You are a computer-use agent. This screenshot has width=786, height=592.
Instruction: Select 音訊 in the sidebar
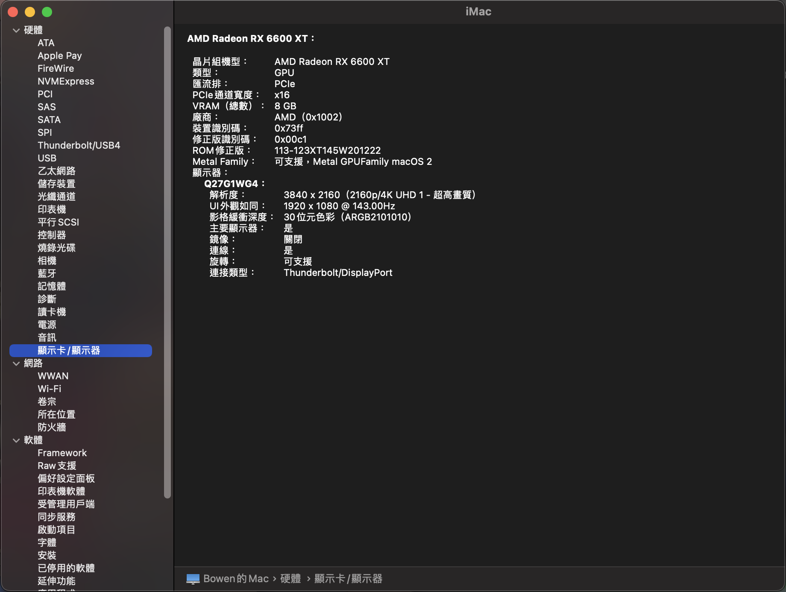click(x=47, y=338)
